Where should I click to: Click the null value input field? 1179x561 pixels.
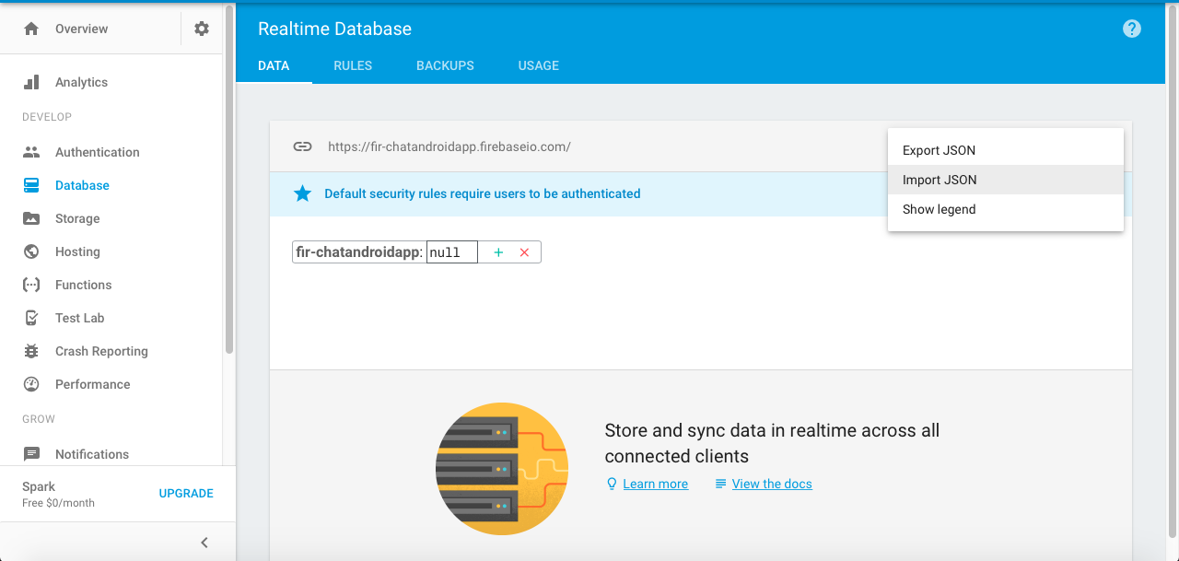point(451,252)
